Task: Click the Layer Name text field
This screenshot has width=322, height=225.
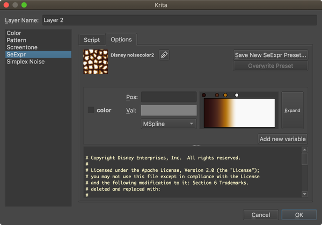Action: tap(179, 20)
